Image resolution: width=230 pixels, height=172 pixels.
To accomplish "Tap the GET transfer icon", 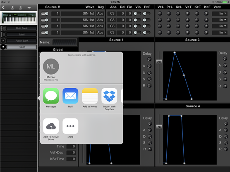I will 21,7.
